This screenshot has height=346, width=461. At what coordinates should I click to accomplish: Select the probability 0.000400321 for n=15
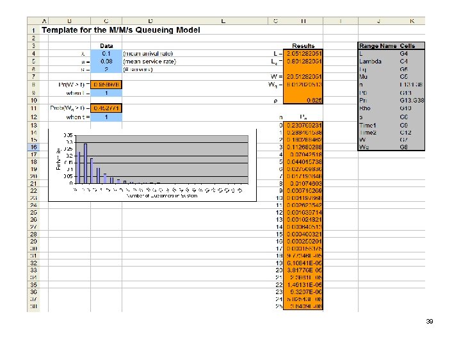(303, 234)
